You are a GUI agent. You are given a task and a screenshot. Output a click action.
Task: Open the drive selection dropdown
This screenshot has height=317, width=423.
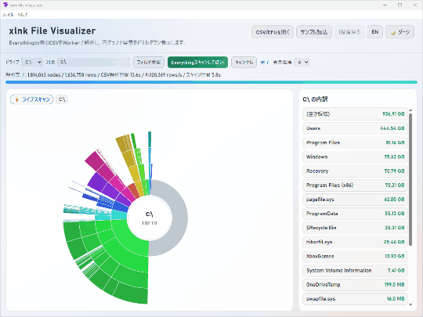32,63
